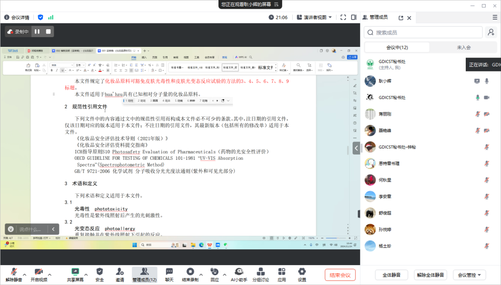
Task: Click the blue security shield badge
Action: 40,17
